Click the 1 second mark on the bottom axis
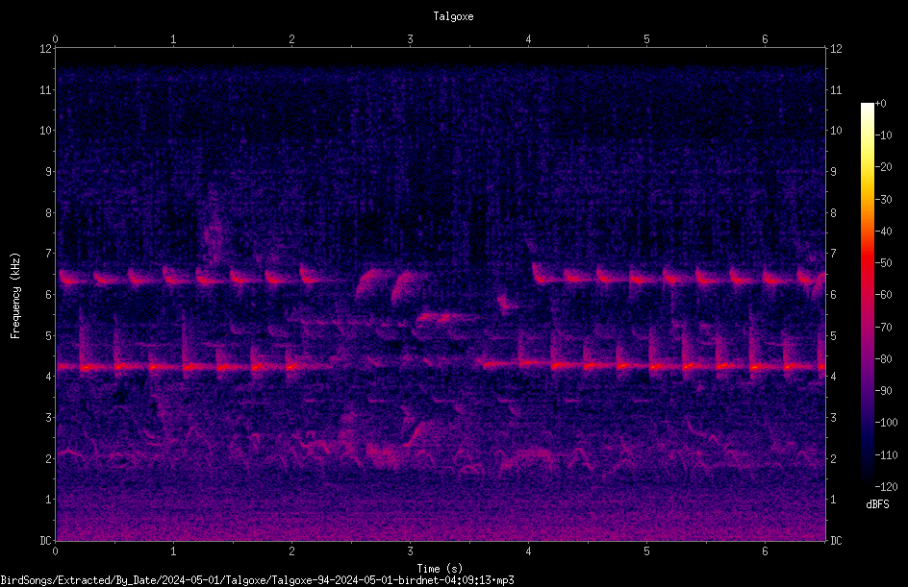The width and height of the screenshot is (908, 587). pyautogui.click(x=173, y=551)
